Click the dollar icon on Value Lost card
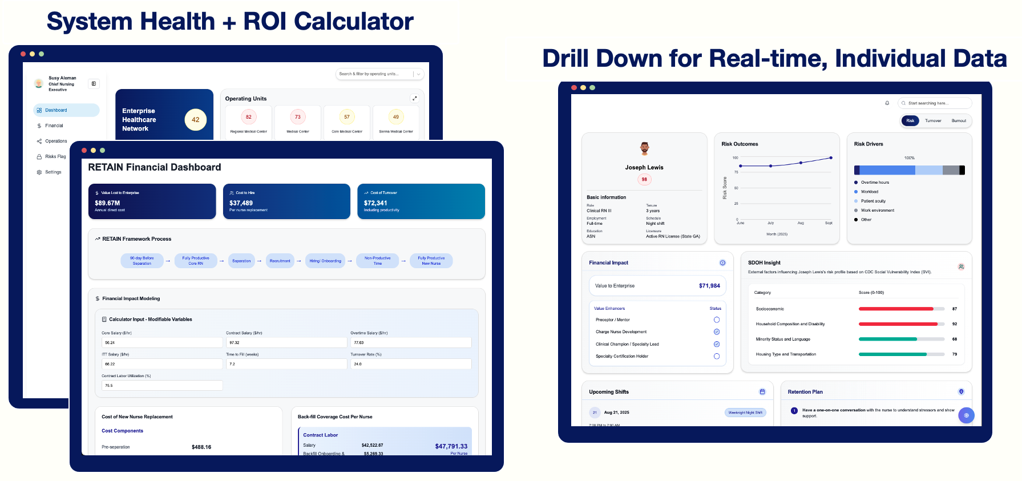Screen dimensions: 1022x481 point(97,193)
